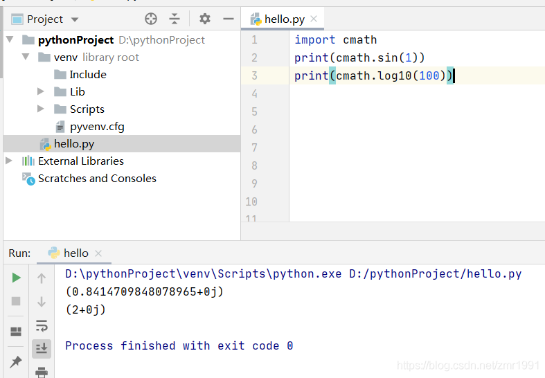Click code line print(cmath.sin(1))
This screenshot has height=378, width=545.
pyautogui.click(x=359, y=57)
